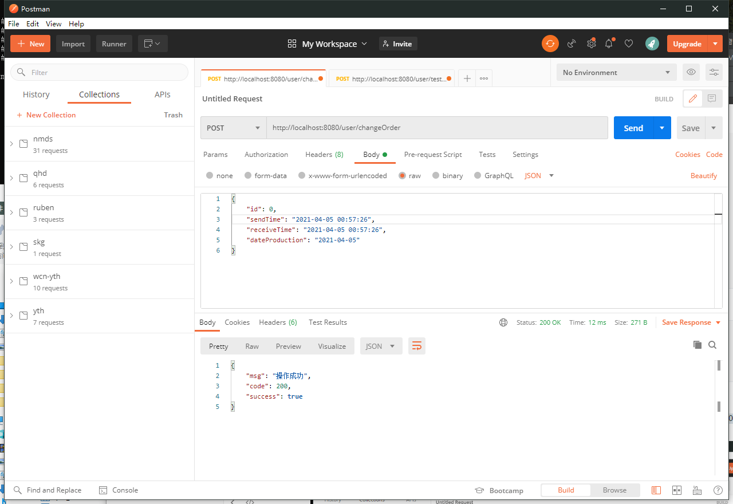Expand the nmds collection
Image resolution: width=733 pixels, height=504 pixels.
[x=11, y=144]
